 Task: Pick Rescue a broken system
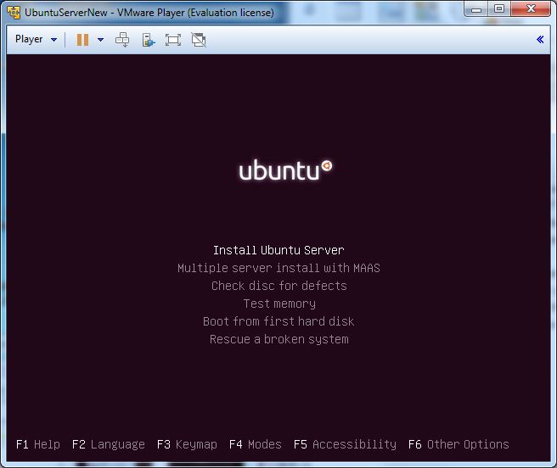[x=278, y=339]
